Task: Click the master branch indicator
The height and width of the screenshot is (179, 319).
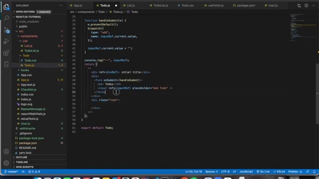Action: (11, 172)
